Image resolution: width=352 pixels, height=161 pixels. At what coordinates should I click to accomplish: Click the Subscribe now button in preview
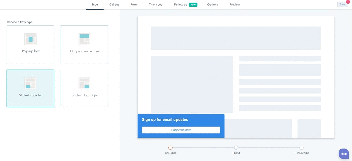click(181, 130)
